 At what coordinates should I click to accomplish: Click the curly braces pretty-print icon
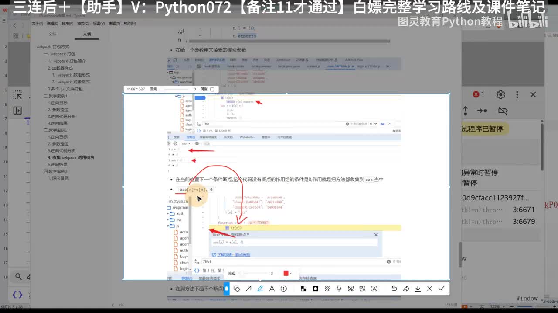pos(17,295)
